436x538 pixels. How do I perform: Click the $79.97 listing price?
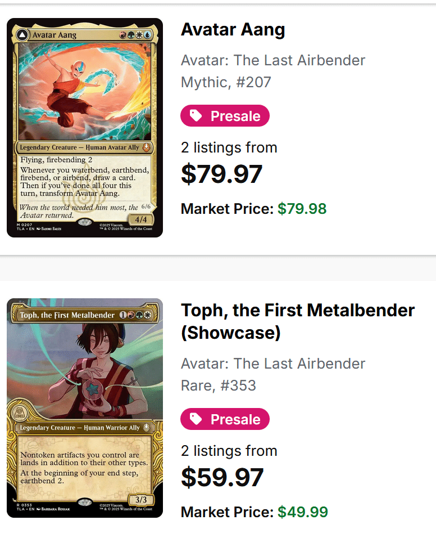221,174
